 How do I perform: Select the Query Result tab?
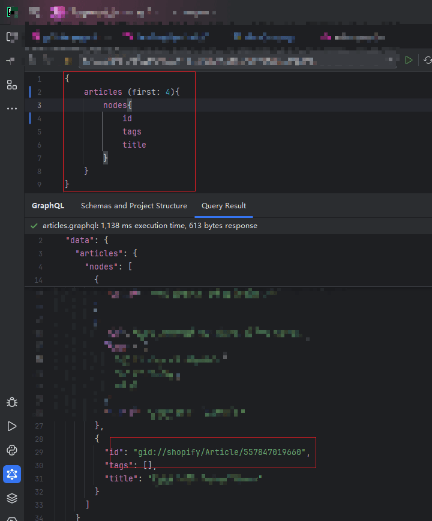(x=224, y=206)
